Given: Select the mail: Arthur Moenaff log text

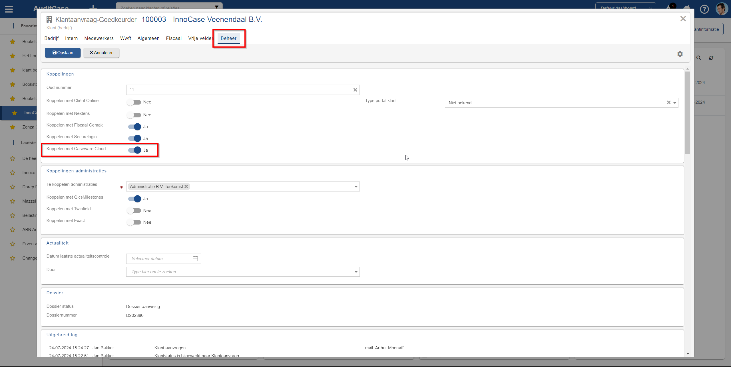Looking at the screenshot, I should click(384, 348).
